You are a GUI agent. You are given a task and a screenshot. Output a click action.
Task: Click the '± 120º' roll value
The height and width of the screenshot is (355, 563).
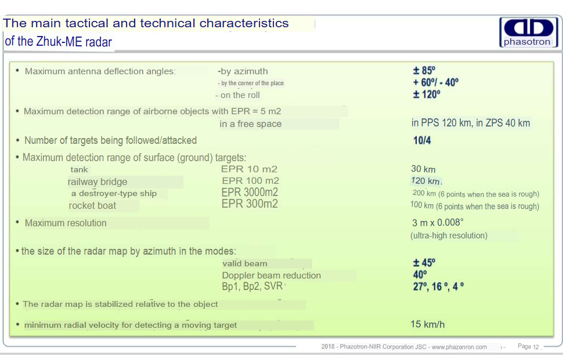coord(427,95)
